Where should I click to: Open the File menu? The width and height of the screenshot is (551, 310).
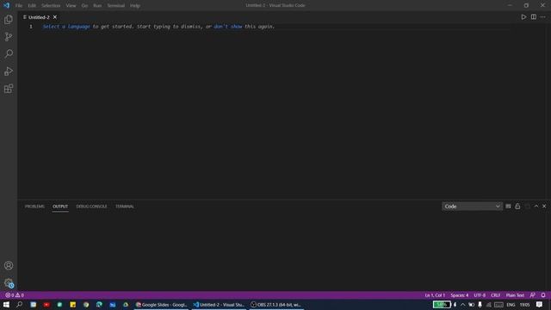[19, 6]
